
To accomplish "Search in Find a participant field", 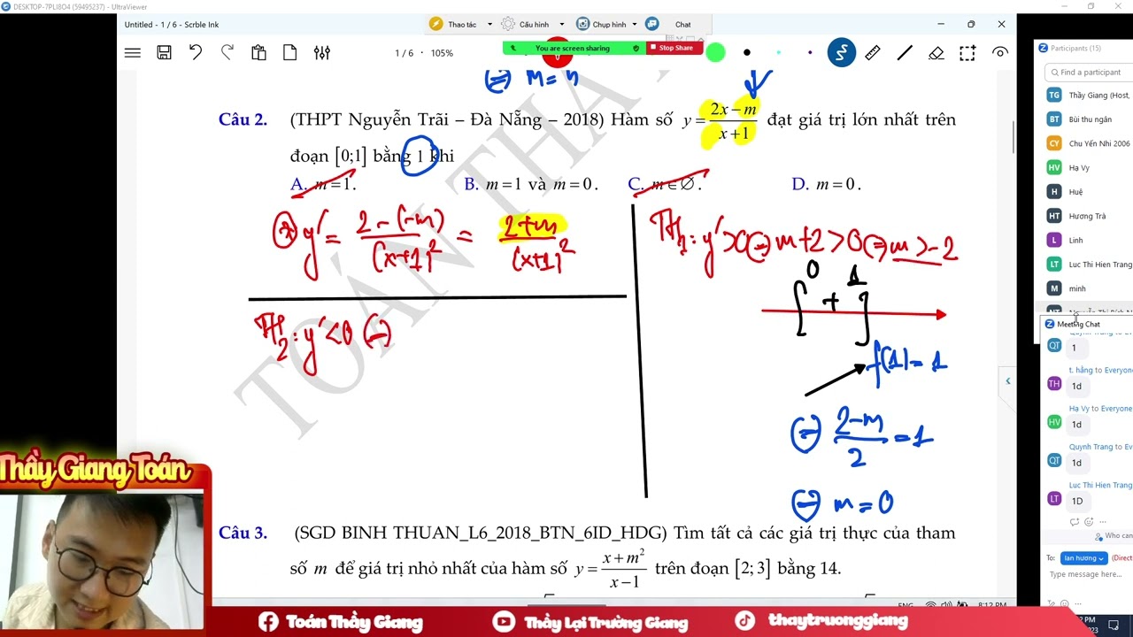I will [1090, 72].
